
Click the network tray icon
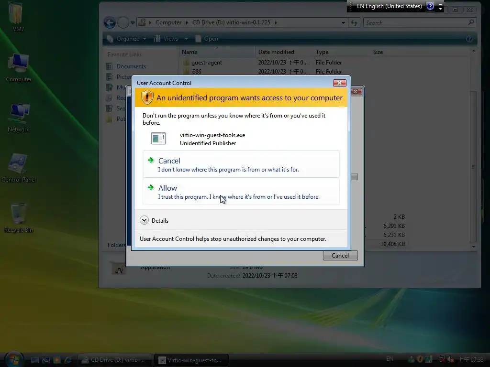(x=442, y=359)
